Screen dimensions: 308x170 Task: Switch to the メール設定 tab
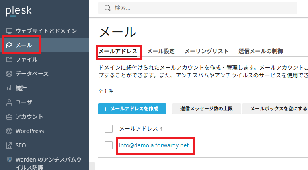[161, 51]
